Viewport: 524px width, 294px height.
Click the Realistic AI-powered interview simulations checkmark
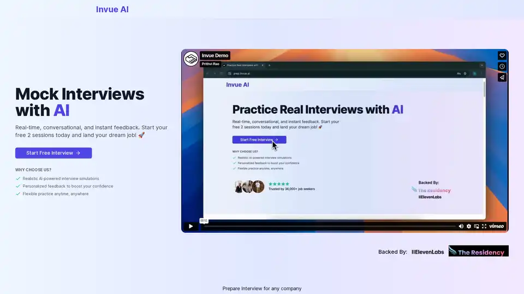point(19,179)
